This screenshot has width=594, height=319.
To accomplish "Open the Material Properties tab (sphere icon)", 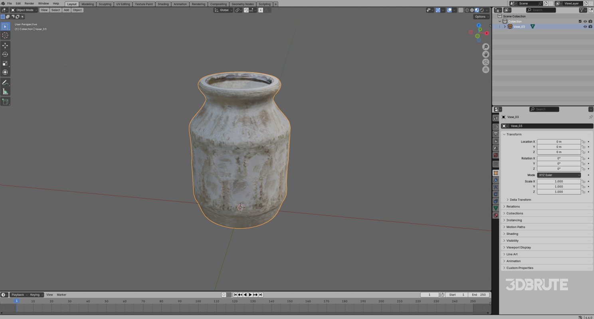I will (x=496, y=215).
